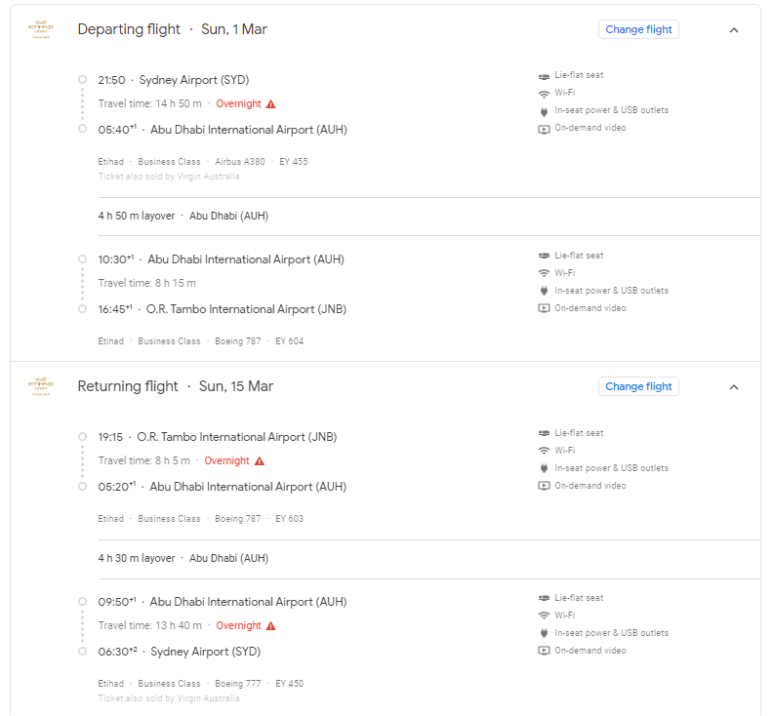Click the Lie-flat seat icon for EY 455
This screenshot has width=773, height=716.
click(544, 76)
